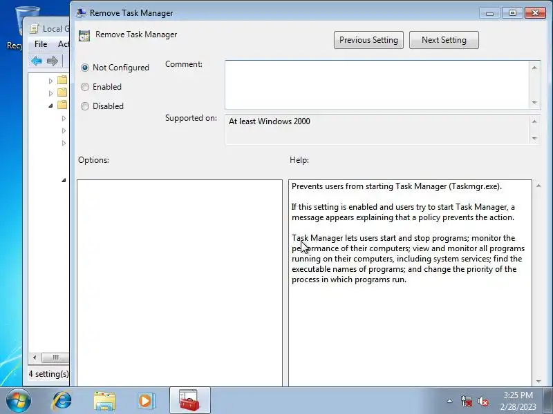
Task: Open Windows Explorer from taskbar
Action: coord(104,401)
